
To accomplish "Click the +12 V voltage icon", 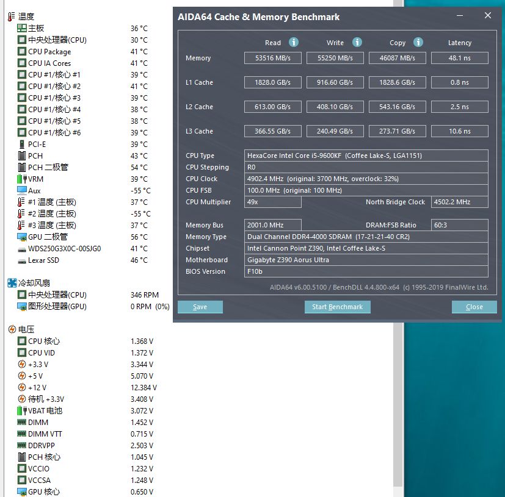I will 22,388.
